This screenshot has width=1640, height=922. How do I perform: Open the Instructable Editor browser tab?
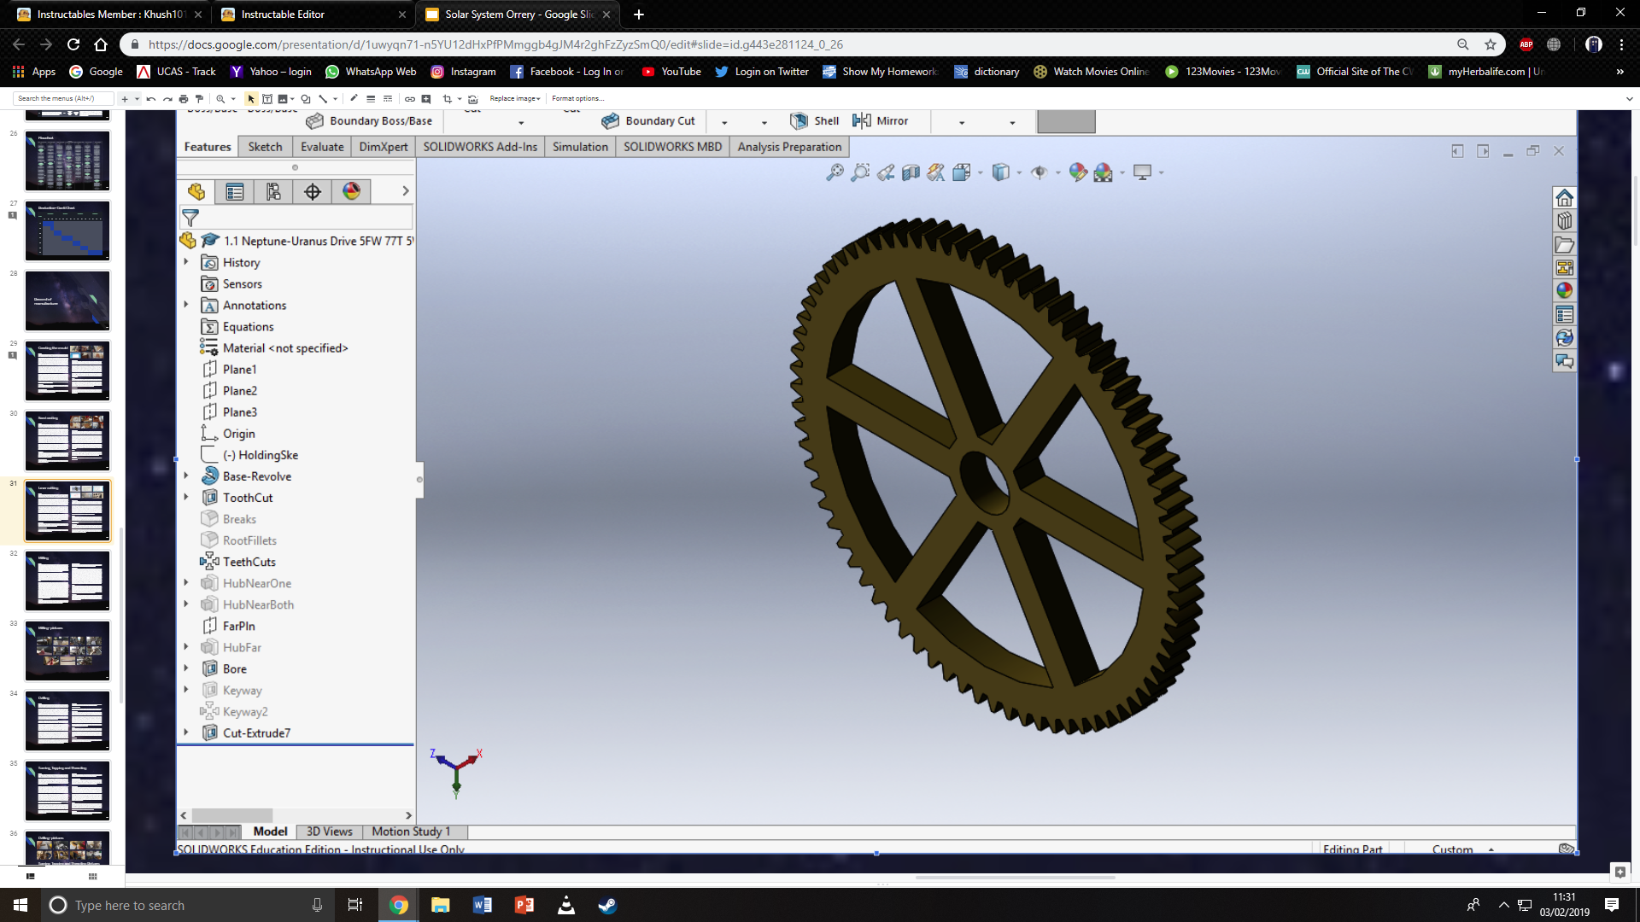[x=283, y=14]
